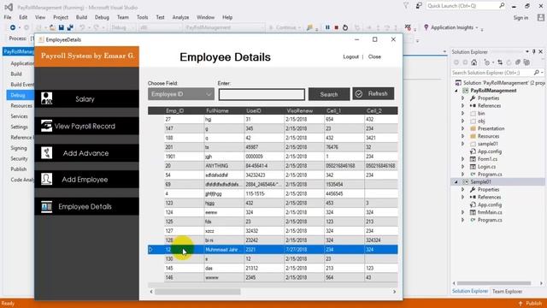Click Show All Files icon
Image resolution: width=547 pixels, height=308 pixels.
526,62
